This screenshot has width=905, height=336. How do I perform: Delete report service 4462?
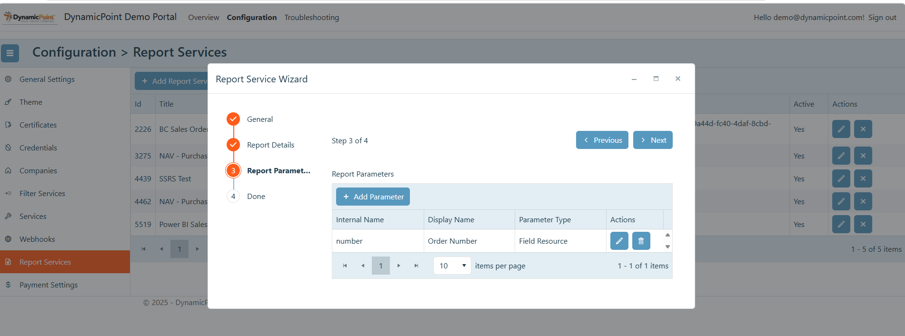pyautogui.click(x=863, y=201)
